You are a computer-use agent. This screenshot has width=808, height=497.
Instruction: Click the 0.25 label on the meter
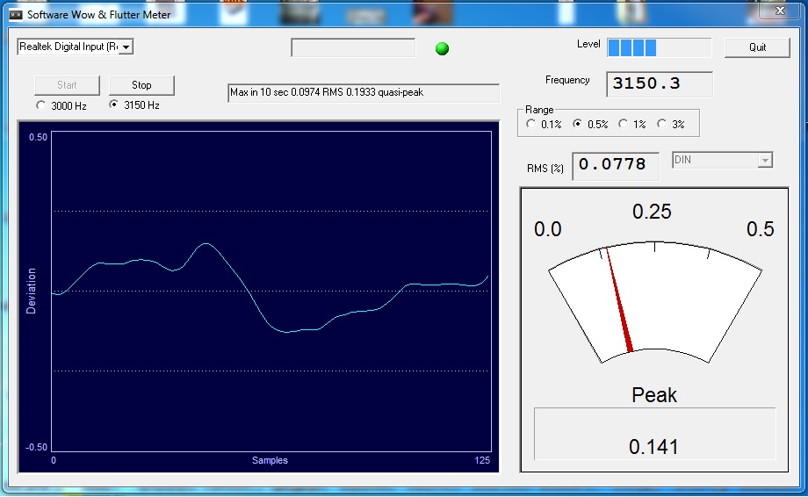tap(652, 212)
